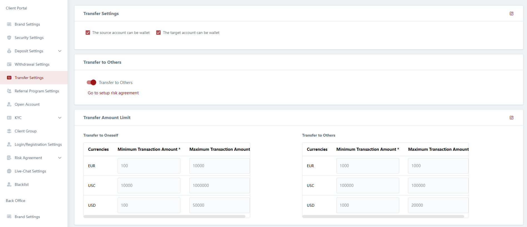The width and height of the screenshot is (527, 227).
Task: Click the Withdrawal Settings sidebar icon
Action: [x=9, y=64]
